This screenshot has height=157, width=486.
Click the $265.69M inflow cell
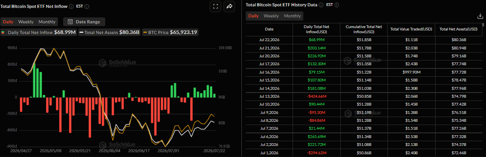coord(316,136)
